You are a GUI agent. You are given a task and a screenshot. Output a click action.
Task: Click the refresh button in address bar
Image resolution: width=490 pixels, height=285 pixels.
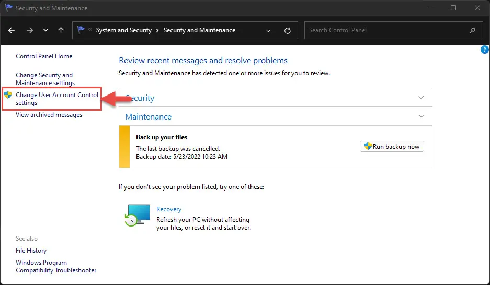(287, 30)
